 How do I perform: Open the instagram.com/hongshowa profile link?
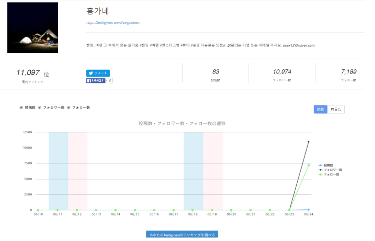pyautogui.click(x=112, y=22)
